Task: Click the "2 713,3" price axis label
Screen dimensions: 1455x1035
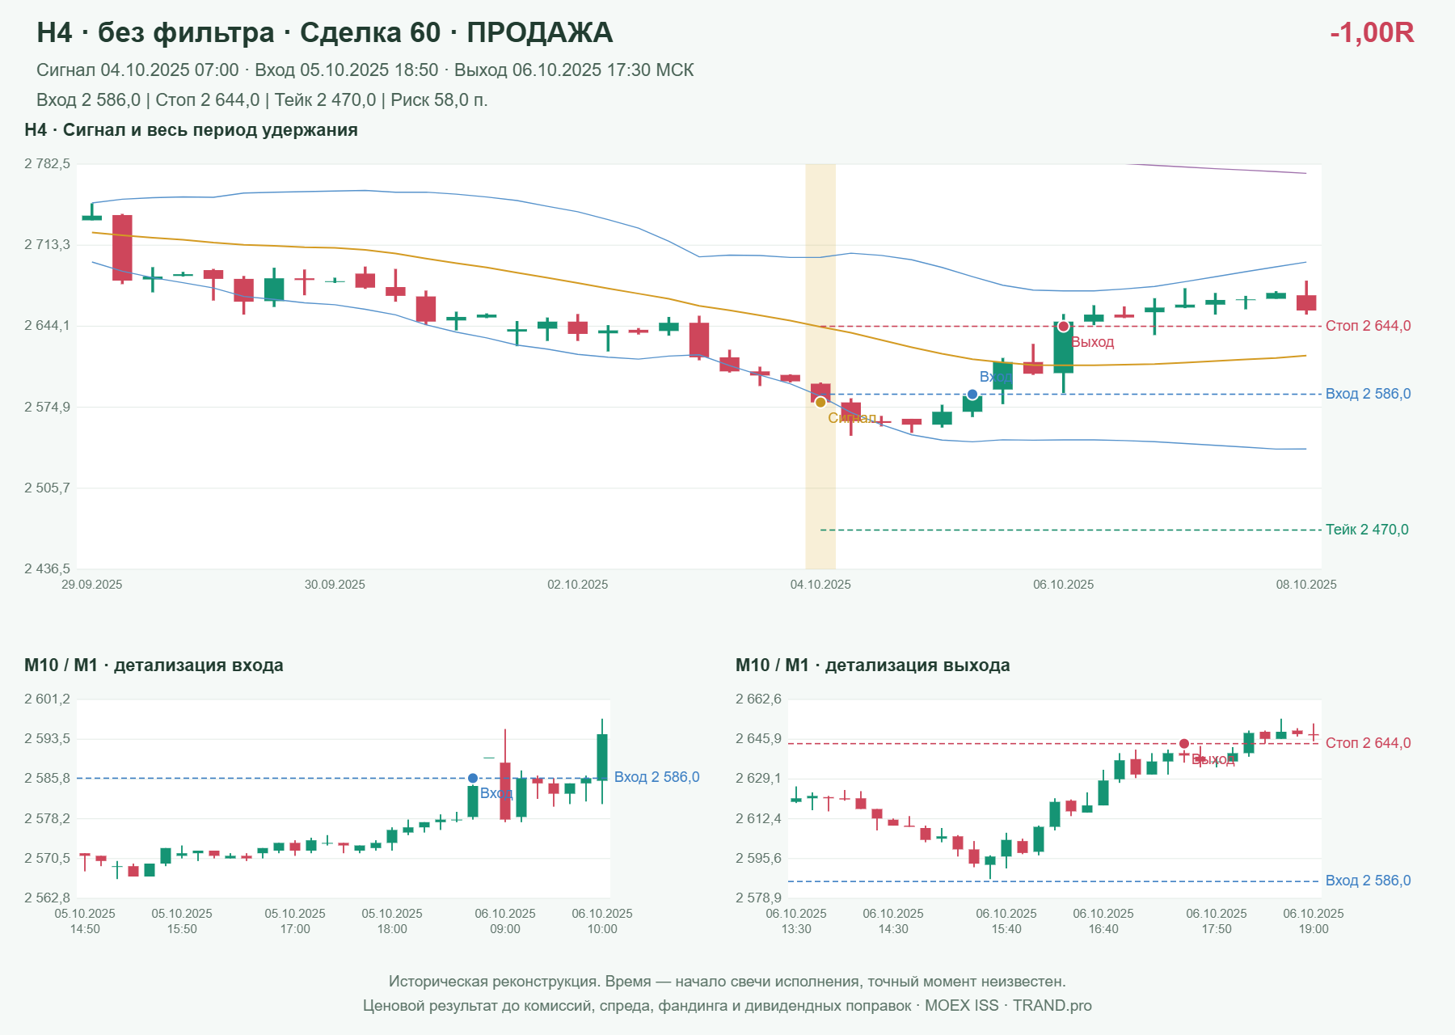Action: pyautogui.click(x=47, y=245)
